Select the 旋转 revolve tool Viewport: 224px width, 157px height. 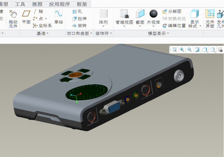[x=79, y=25]
